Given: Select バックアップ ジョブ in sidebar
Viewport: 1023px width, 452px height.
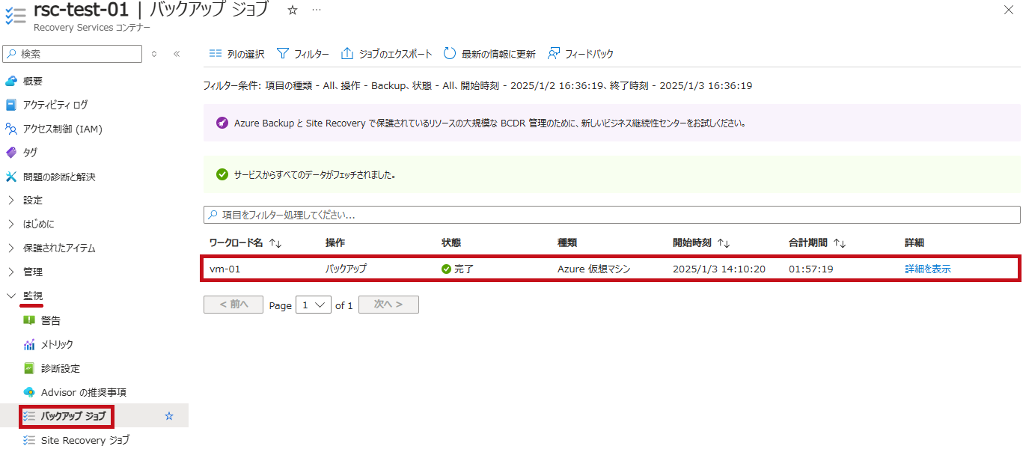Looking at the screenshot, I should click(73, 416).
